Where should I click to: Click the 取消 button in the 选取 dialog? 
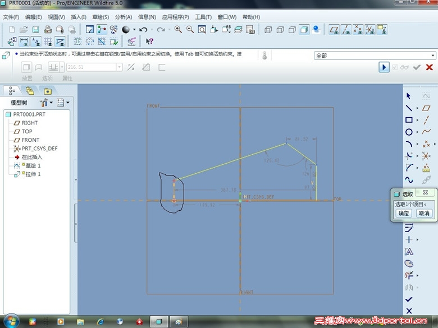click(423, 214)
